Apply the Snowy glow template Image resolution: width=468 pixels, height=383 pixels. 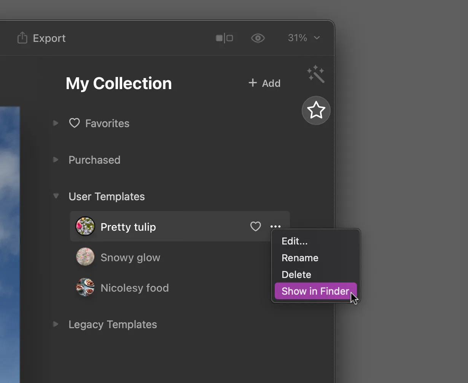(x=130, y=258)
